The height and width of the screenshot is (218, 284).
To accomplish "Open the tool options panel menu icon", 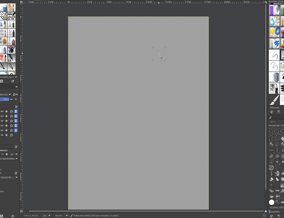I will point(16,87).
